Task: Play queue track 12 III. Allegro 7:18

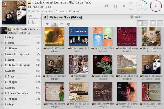Action: [21, 99]
